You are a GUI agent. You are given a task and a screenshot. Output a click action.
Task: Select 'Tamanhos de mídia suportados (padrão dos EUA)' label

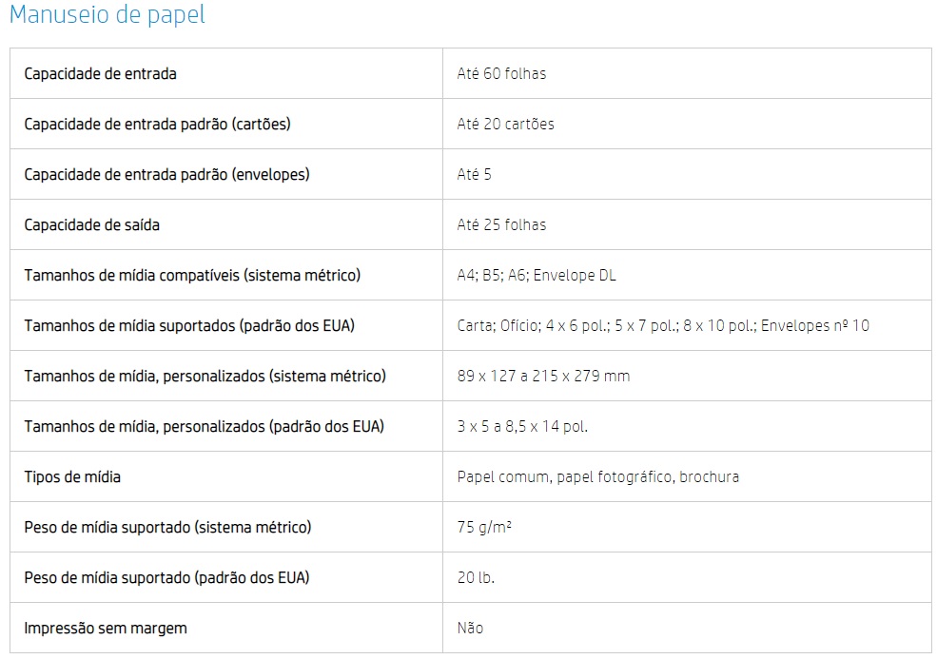pyautogui.click(x=189, y=325)
